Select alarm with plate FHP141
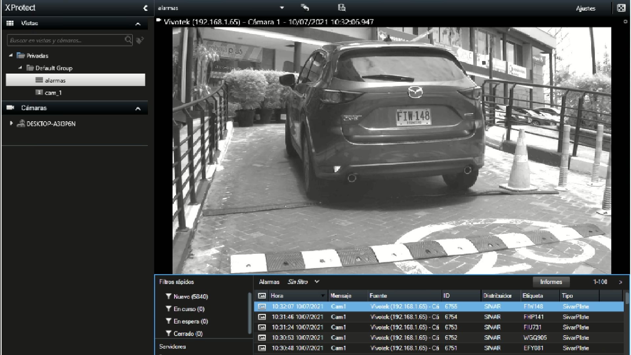The image size is (631, 355). click(x=439, y=317)
